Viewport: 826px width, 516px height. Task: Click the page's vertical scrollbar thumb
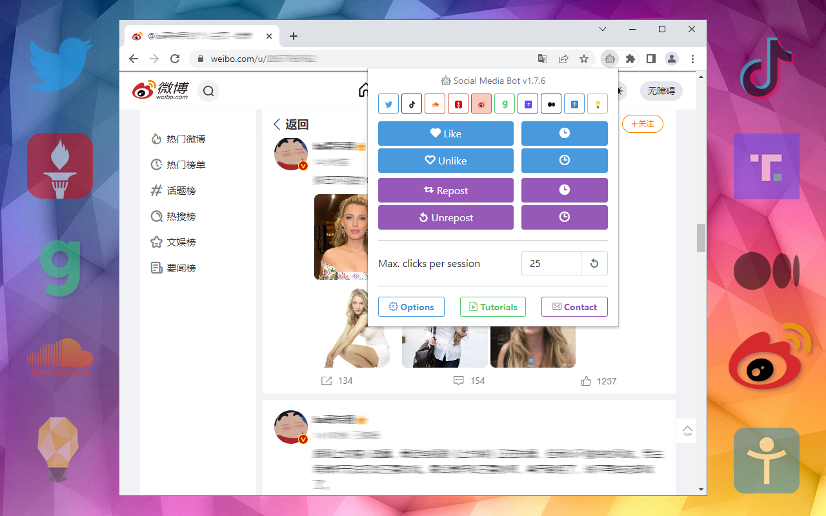(701, 238)
